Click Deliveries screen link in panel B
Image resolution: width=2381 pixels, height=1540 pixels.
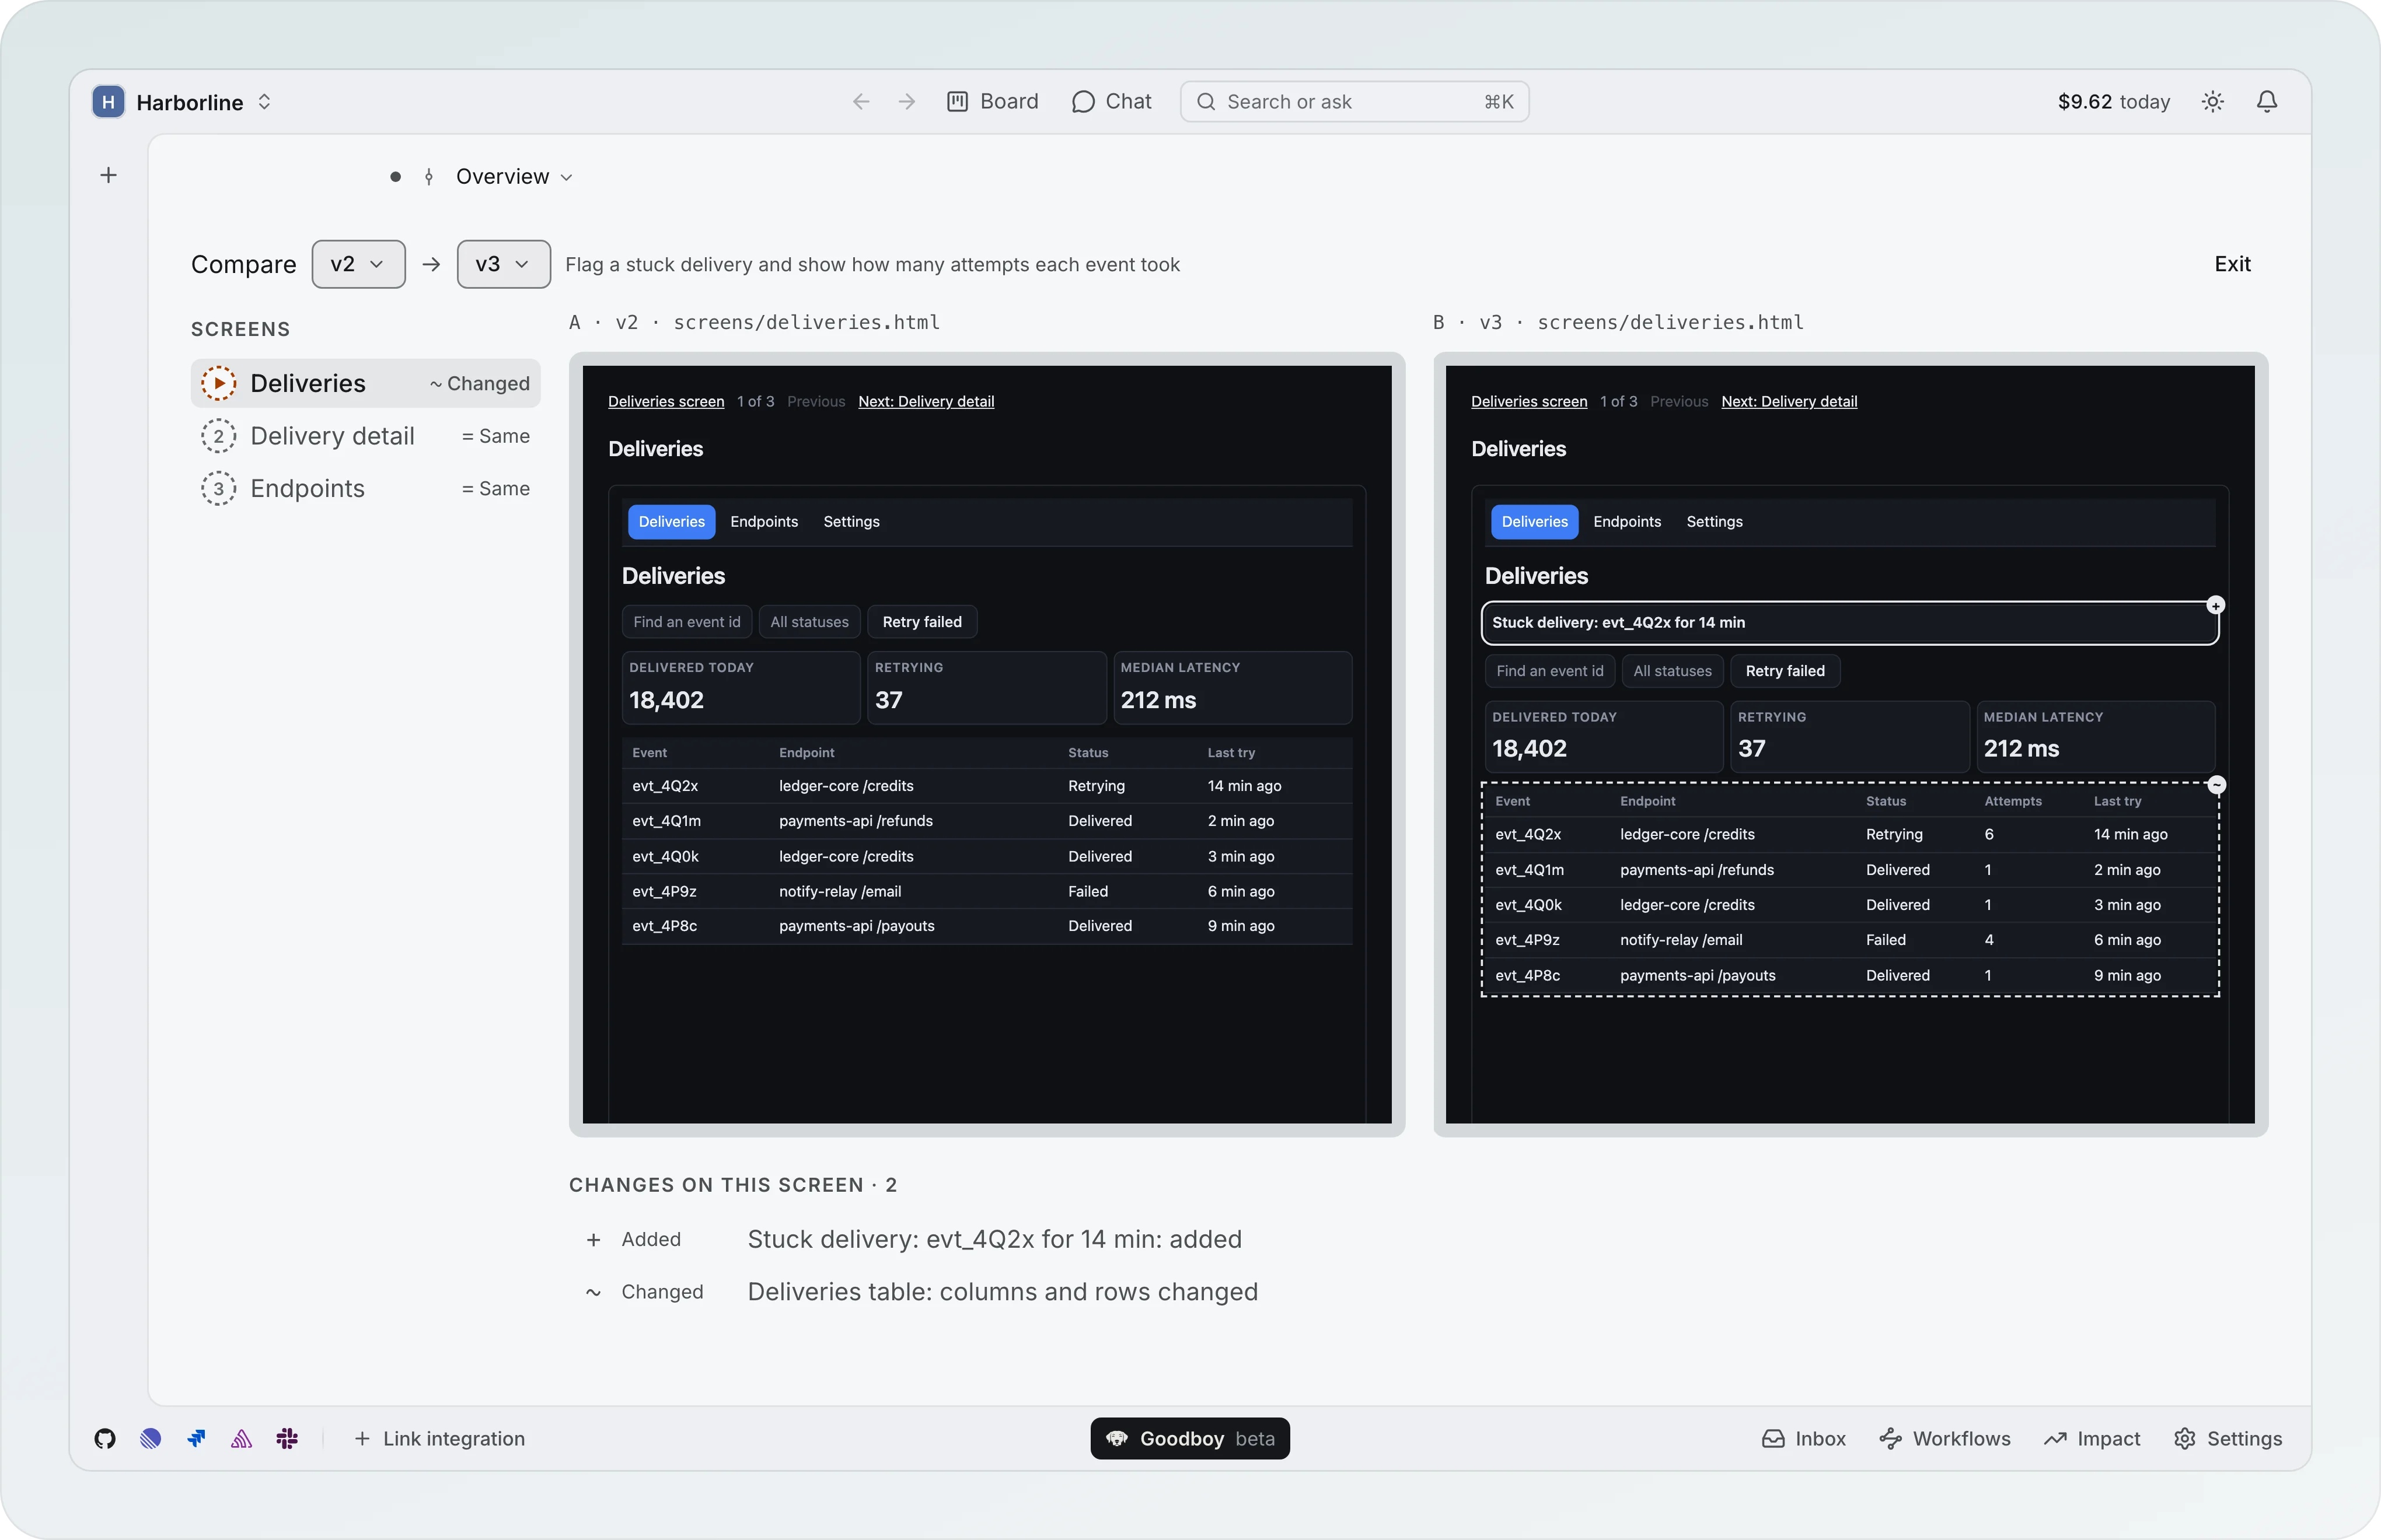(x=1528, y=401)
